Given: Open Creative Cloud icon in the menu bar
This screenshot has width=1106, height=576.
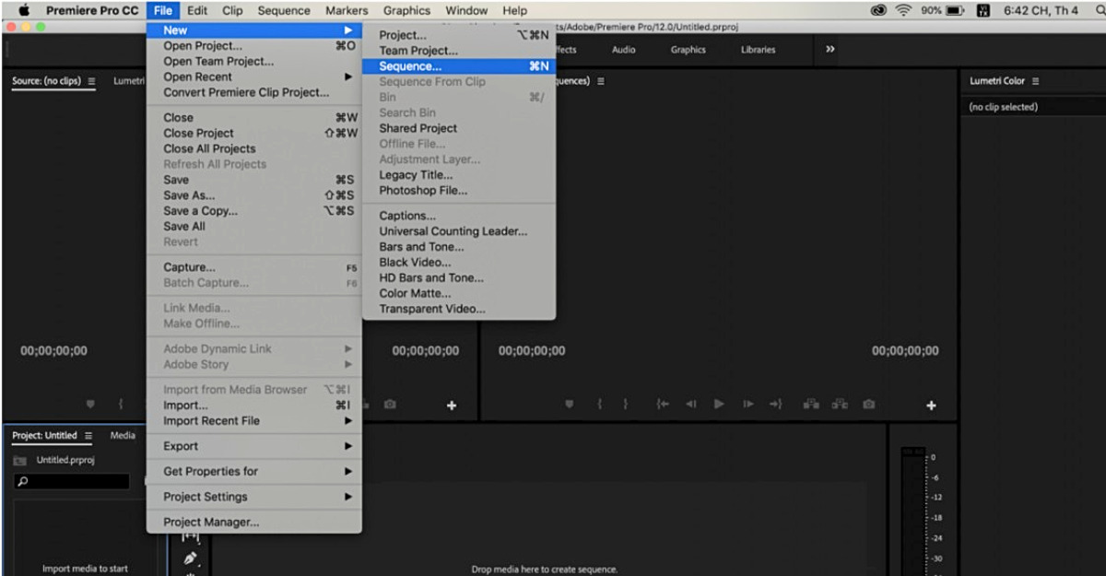Looking at the screenshot, I should [877, 10].
